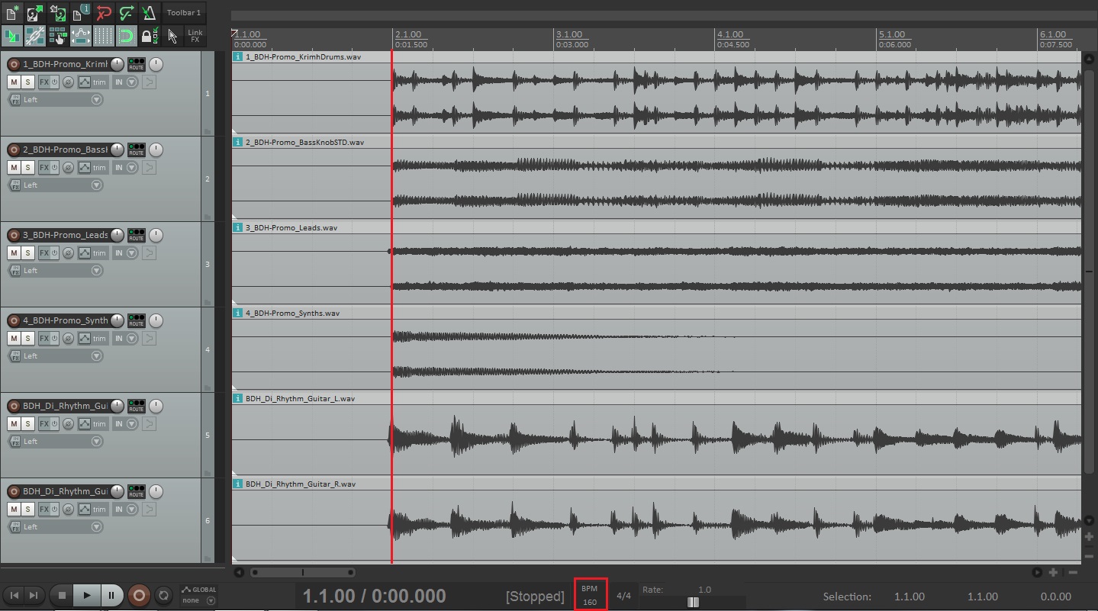Toggle snap magnet icon
Screen dimensions: 1098x611
pos(126,36)
